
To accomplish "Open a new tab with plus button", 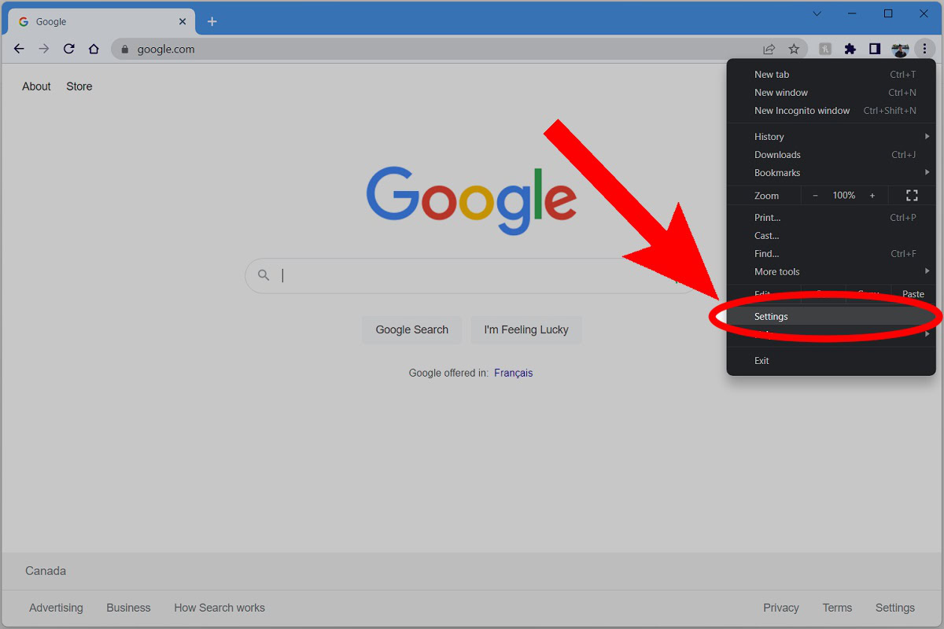I will click(212, 21).
